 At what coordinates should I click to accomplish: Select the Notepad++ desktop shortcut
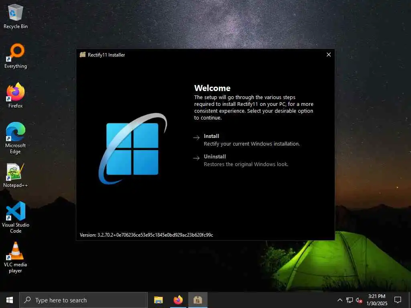tap(16, 176)
